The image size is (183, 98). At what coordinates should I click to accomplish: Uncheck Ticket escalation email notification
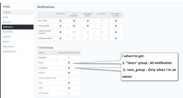pos(116,39)
